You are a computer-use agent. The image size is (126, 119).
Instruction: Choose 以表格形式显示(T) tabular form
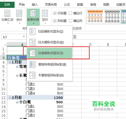50,53
